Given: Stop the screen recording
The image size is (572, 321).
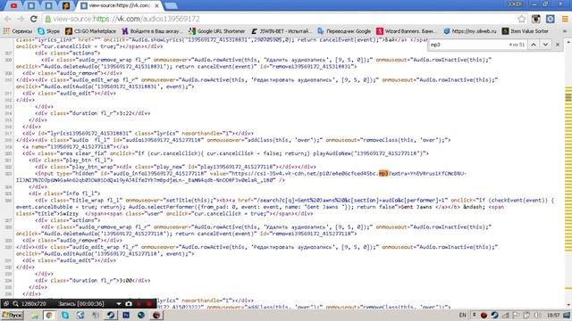Looking at the screenshot, I should [x=149, y=303].
